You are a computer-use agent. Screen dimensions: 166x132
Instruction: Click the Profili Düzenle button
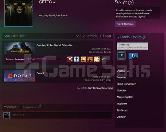[125, 24]
